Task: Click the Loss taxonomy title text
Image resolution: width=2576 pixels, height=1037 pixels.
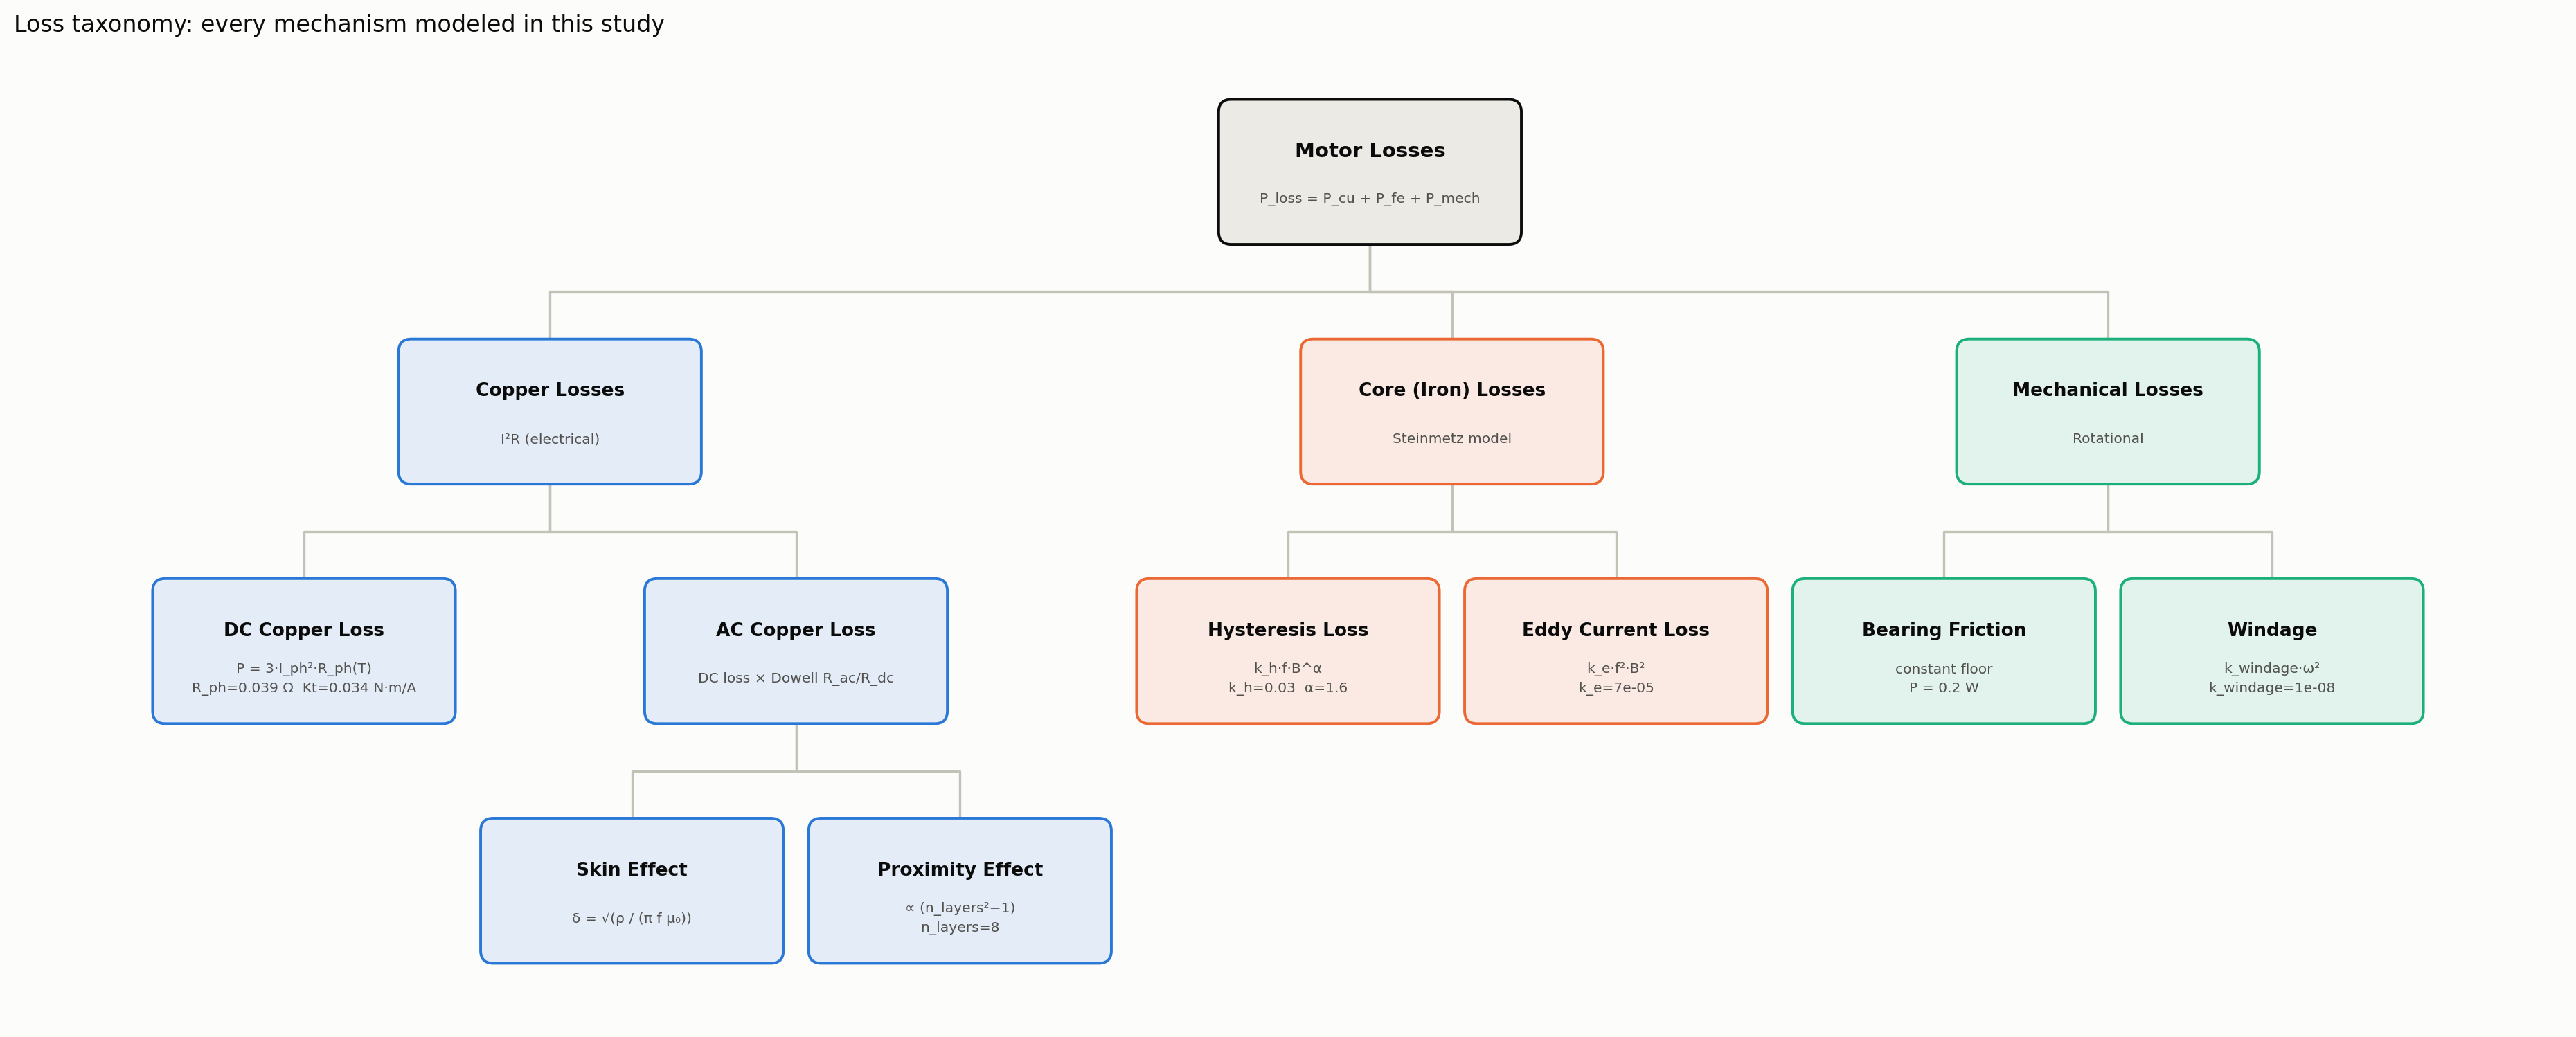Action: (x=339, y=24)
